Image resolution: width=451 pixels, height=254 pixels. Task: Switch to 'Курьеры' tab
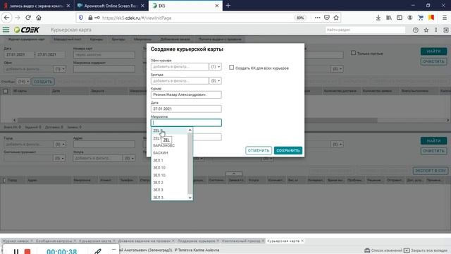point(97,40)
